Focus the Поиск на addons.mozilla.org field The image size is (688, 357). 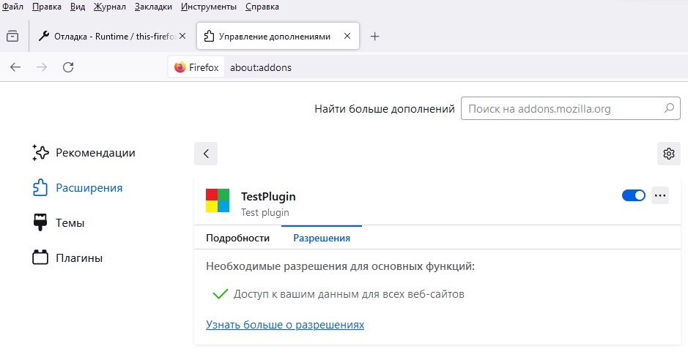[x=571, y=108]
